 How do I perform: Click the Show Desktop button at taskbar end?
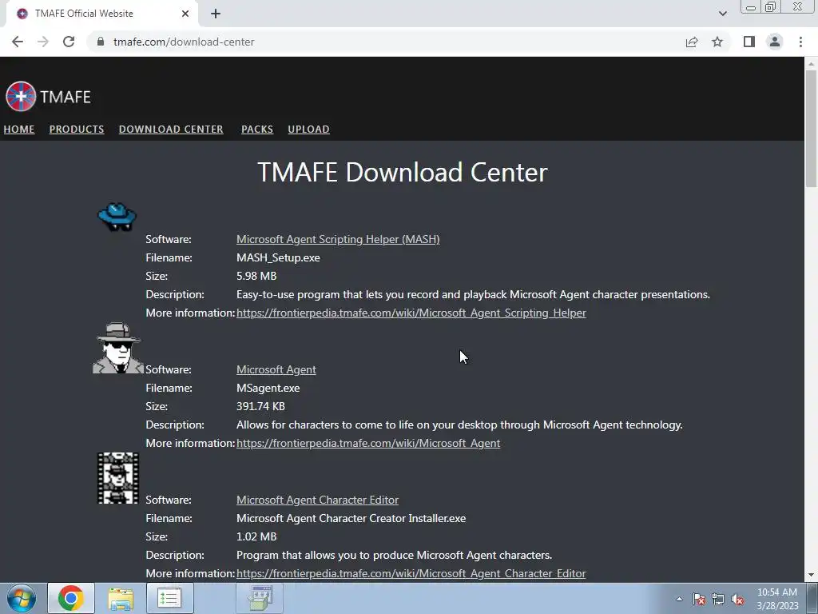point(812,598)
